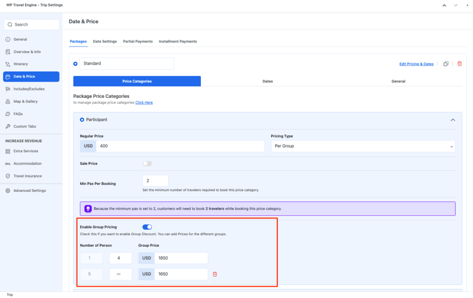This screenshot has height=298, width=473.
Task: Select the Standard package radio button
Action: [76, 64]
